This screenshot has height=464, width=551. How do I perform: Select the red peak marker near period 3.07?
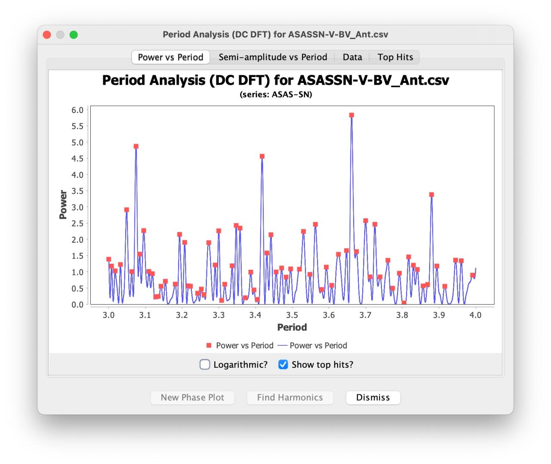tap(136, 147)
